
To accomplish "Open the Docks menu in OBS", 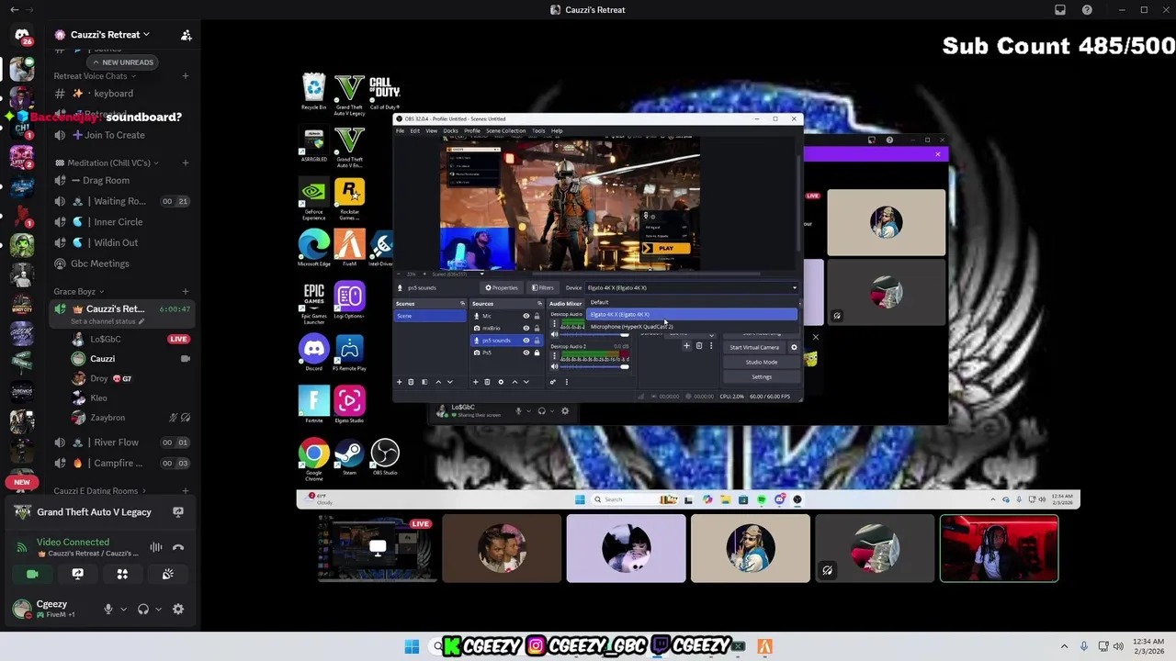I will point(450,130).
